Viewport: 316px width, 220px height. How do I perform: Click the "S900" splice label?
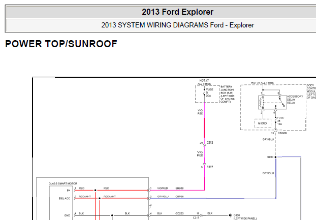270,157
